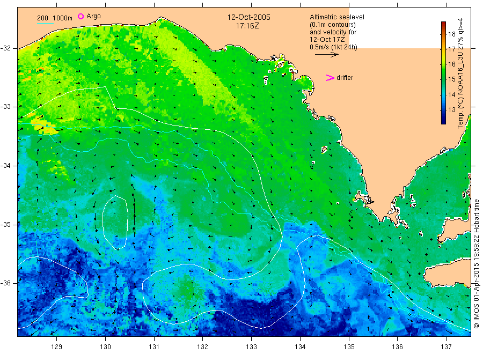This screenshot has width=483, height=354.
Task: Click the magenta Argo circle legend marker
Action: point(80,16)
